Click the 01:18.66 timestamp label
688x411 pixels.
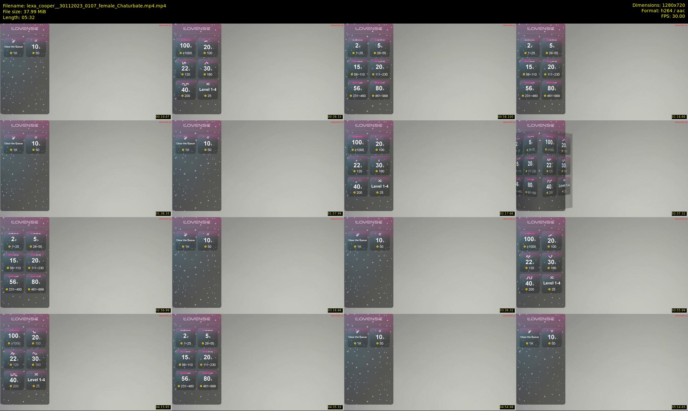coord(679,117)
